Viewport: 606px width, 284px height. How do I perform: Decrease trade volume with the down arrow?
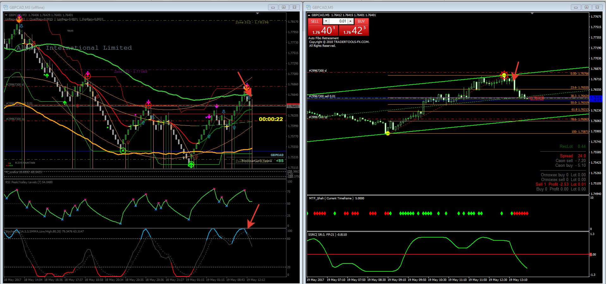tap(326, 21)
